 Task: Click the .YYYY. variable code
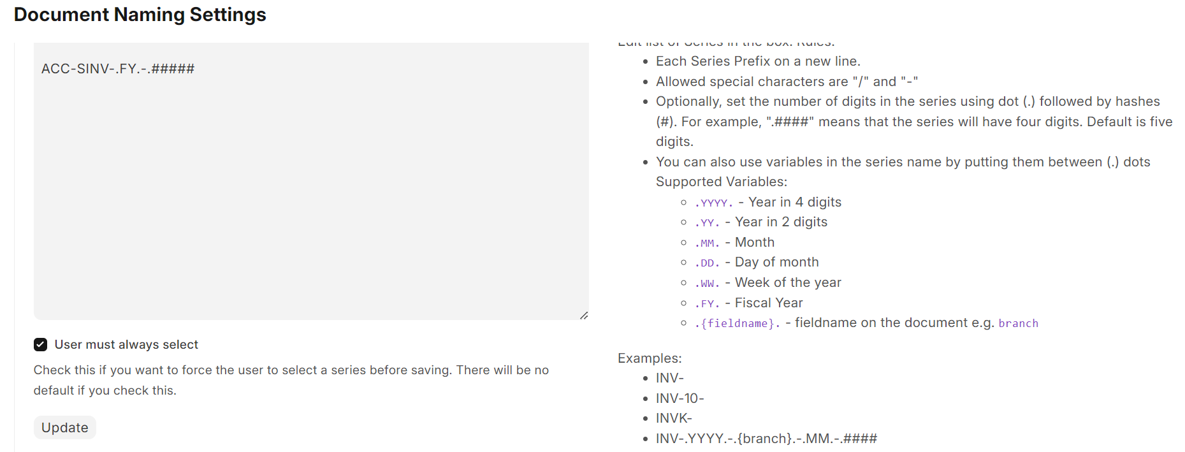coord(714,203)
